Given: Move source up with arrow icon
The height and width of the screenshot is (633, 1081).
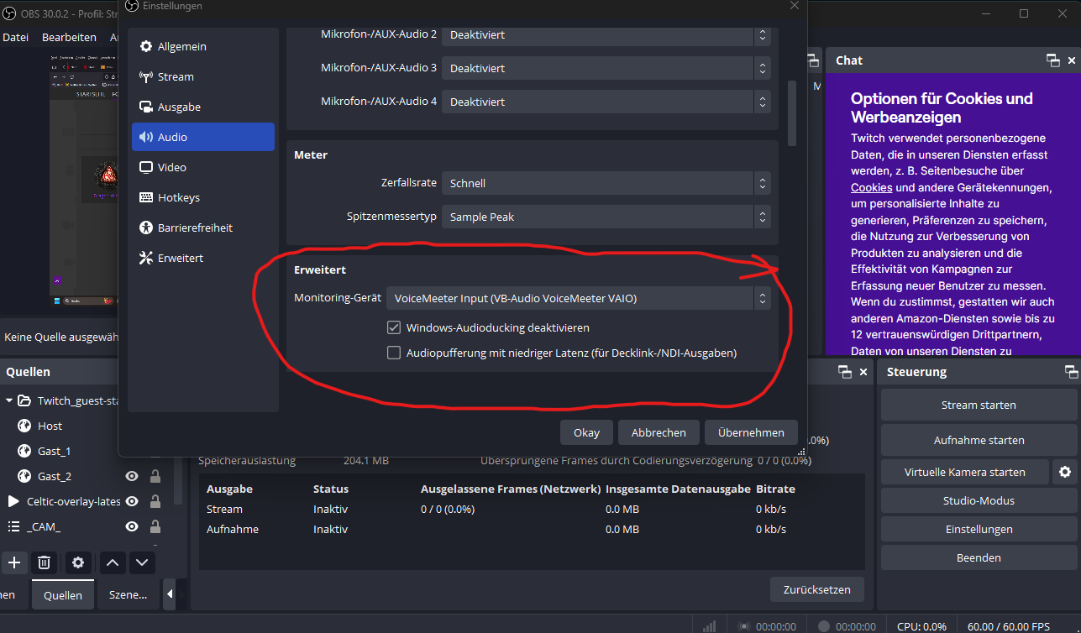Looking at the screenshot, I should 113,562.
